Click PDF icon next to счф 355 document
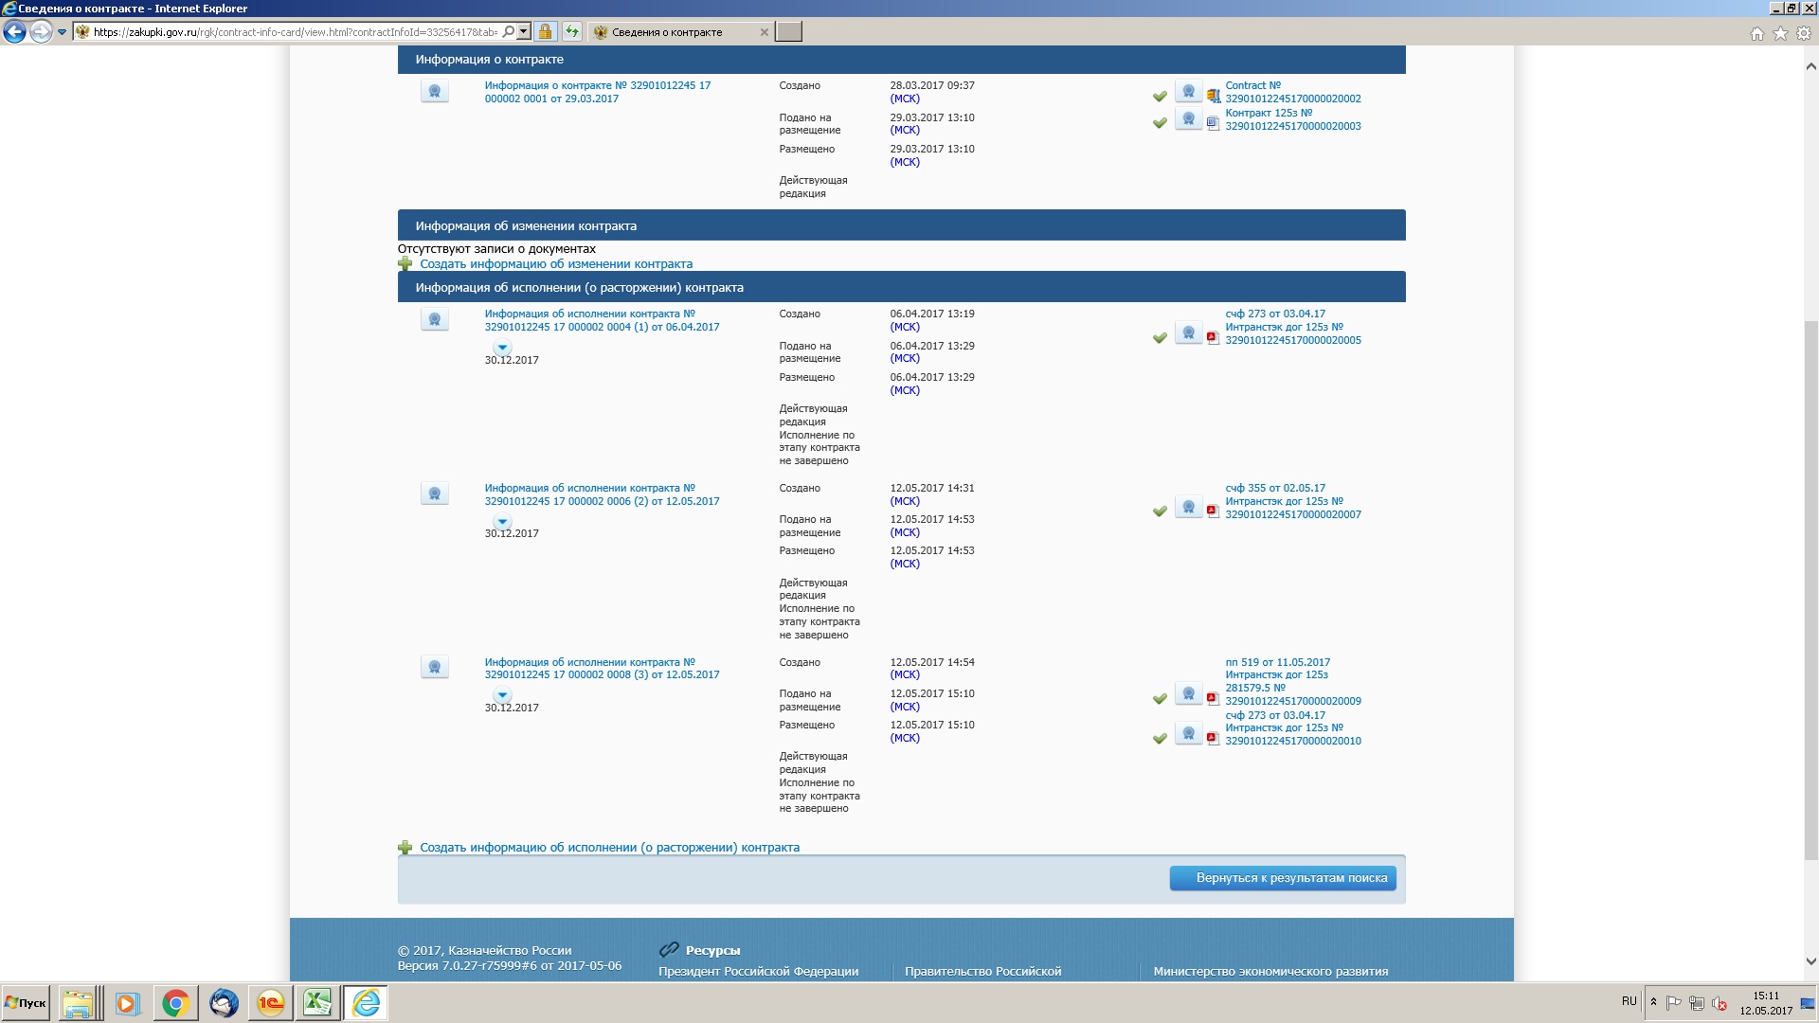Image resolution: width=1819 pixels, height=1023 pixels. (1212, 511)
